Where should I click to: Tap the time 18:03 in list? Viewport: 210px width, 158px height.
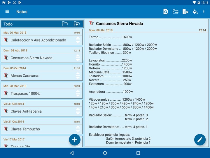tap(77, 104)
